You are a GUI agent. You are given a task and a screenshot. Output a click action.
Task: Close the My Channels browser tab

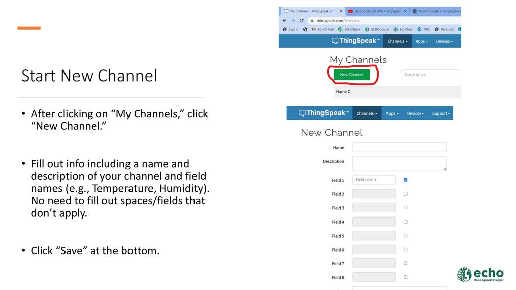click(x=341, y=11)
